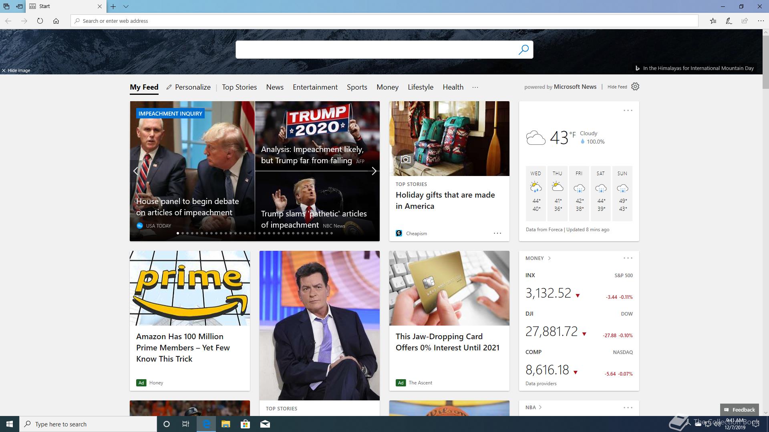
Task: Open the INX S&P 500 quote
Action: pos(579,287)
